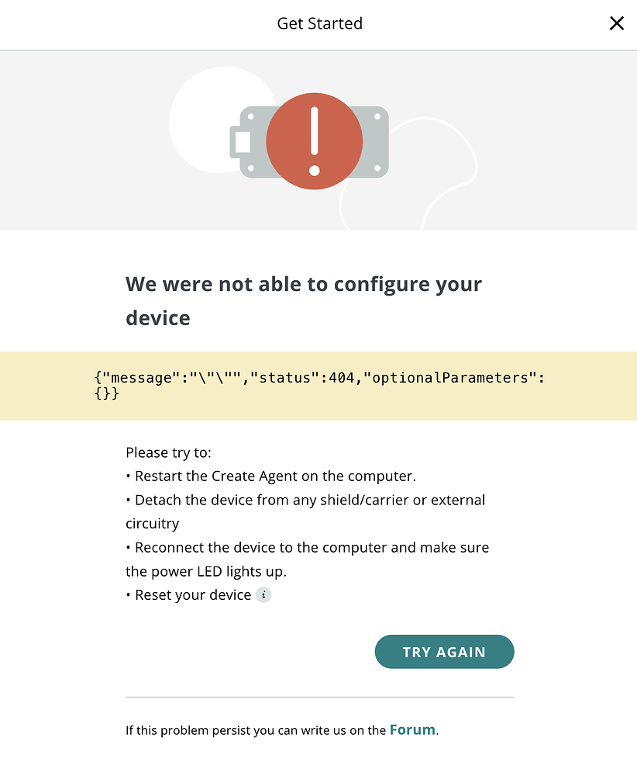
Task: Click the Reconnect the device instruction line
Action: (307, 559)
